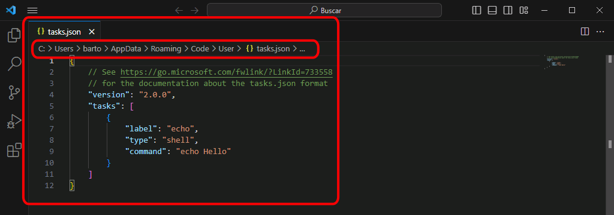Screen dimensions: 614x215
Task: Select the AppData breadcrumb segment
Action: point(126,49)
